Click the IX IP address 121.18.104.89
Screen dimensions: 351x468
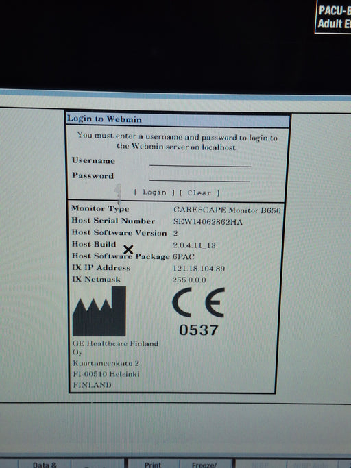tap(199, 269)
